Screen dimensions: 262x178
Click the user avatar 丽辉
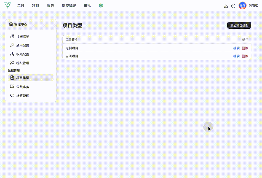coord(242,6)
